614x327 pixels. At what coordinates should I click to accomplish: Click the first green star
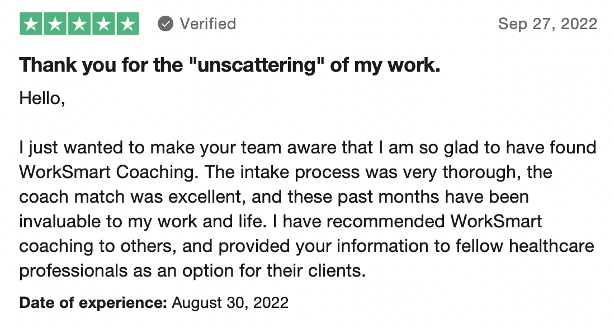pos(31,24)
